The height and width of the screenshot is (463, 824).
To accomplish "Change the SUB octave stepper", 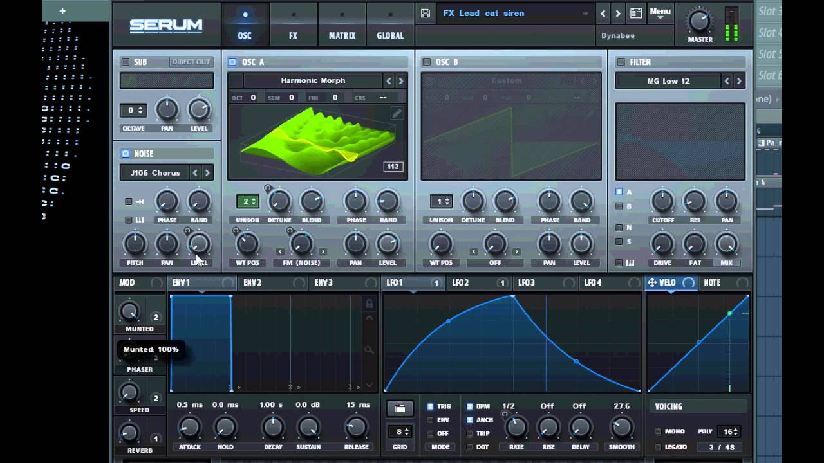I will point(133,111).
